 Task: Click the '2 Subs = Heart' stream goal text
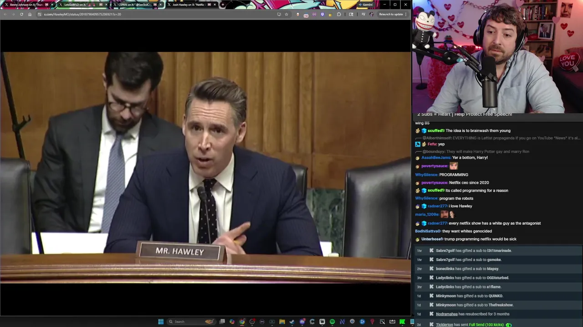coord(465,114)
